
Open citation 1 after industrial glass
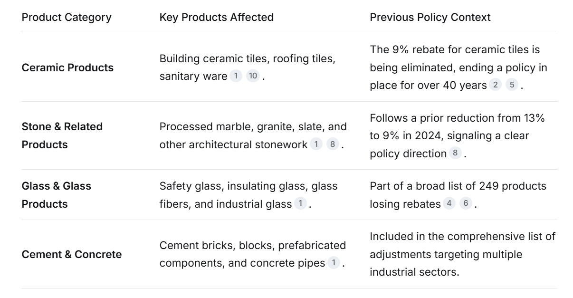[x=300, y=204]
